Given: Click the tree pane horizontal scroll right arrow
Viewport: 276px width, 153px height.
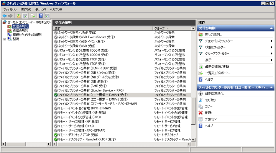Looking at the screenshot, I should pos(49,144).
